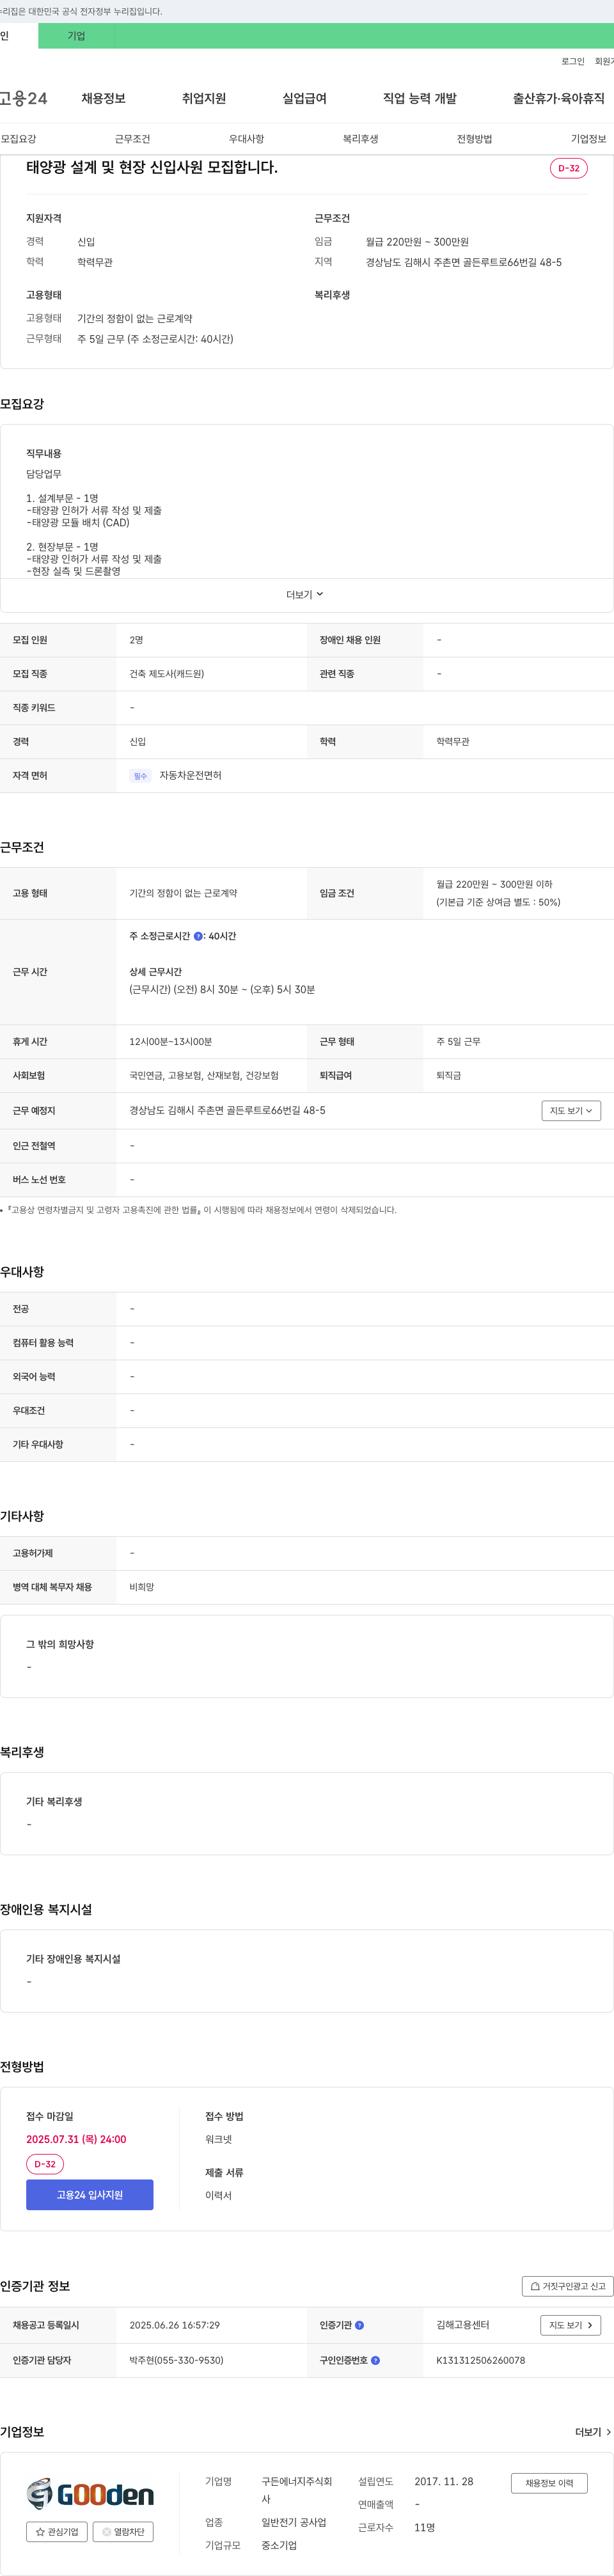
Task: Select 설립연도 value 2017. 11. 28
Action: pyautogui.click(x=444, y=2481)
